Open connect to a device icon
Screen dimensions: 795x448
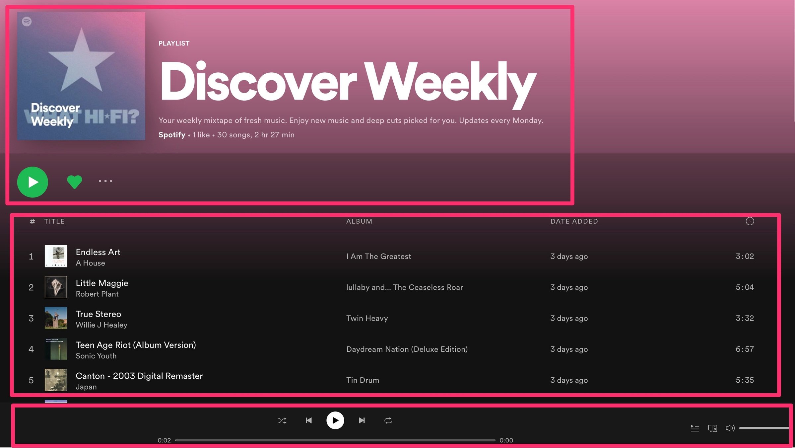[712, 428]
